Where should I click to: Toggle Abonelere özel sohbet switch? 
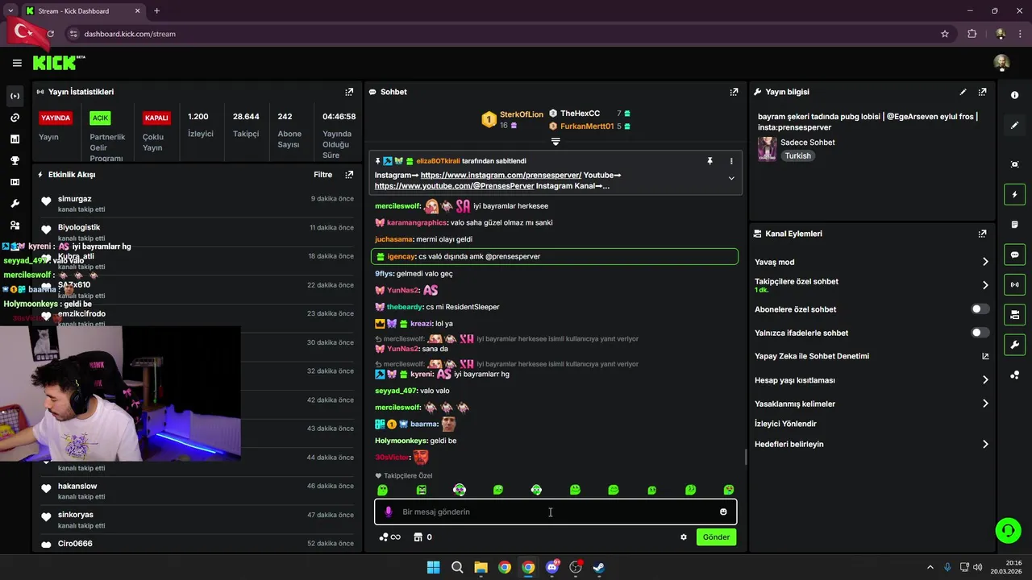click(980, 309)
